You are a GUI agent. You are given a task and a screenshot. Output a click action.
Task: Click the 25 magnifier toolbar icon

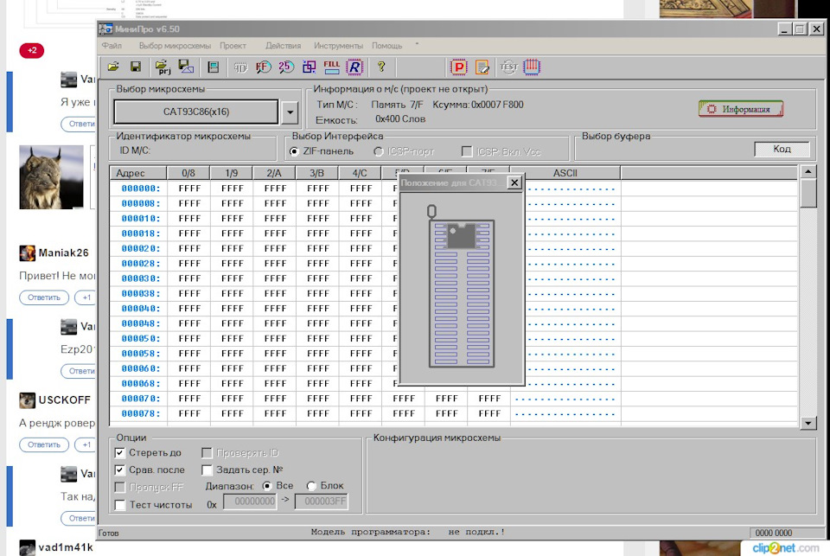tap(286, 67)
